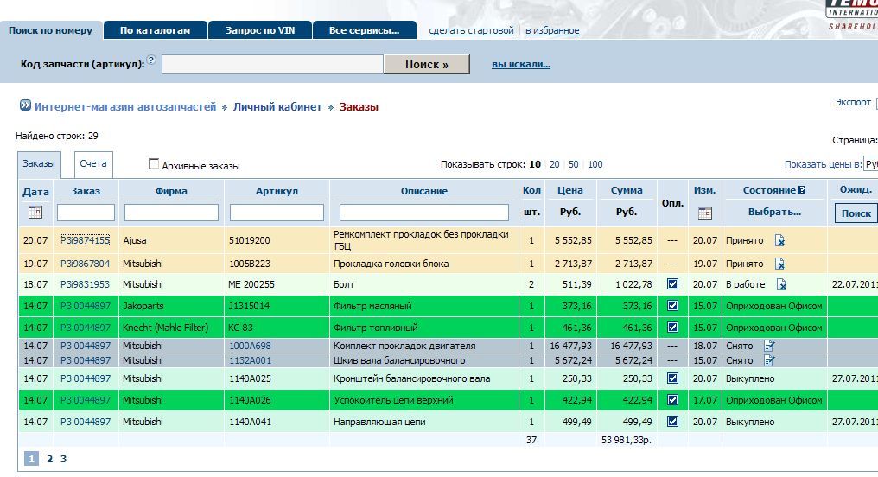Open the По каталогам tab
Viewport: 878px width, 477px height.
[155, 30]
